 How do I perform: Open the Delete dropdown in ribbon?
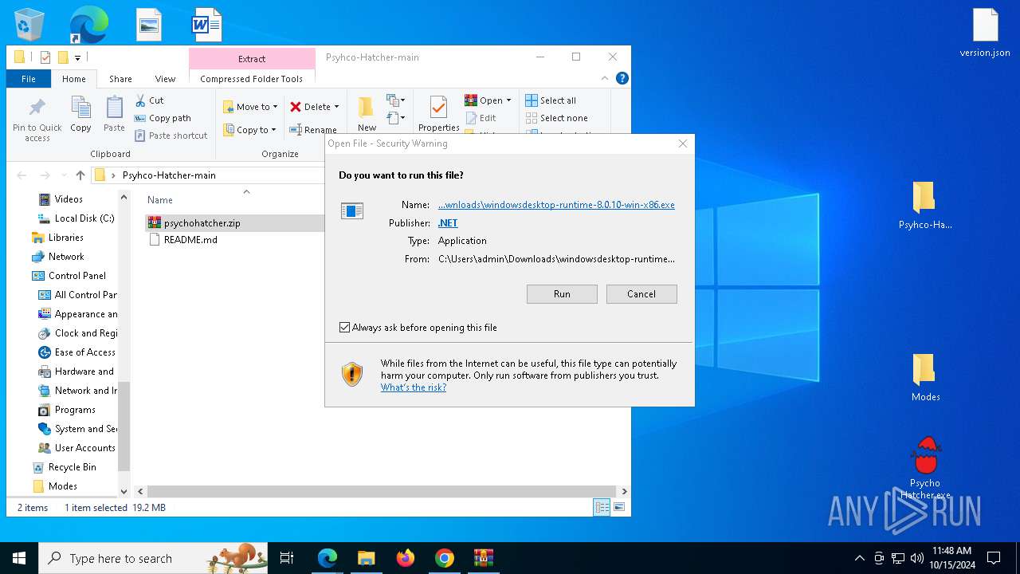click(315, 107)
